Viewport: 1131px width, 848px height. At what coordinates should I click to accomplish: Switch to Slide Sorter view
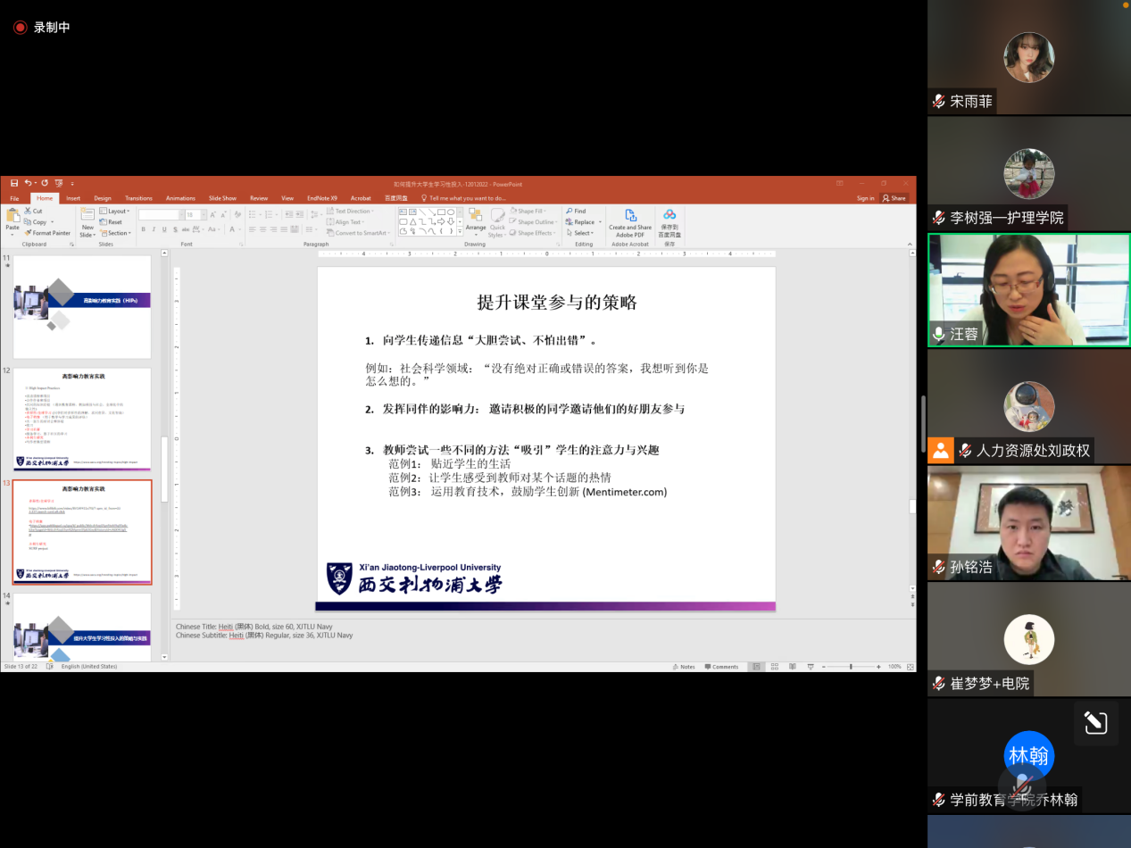click(773, 667)
